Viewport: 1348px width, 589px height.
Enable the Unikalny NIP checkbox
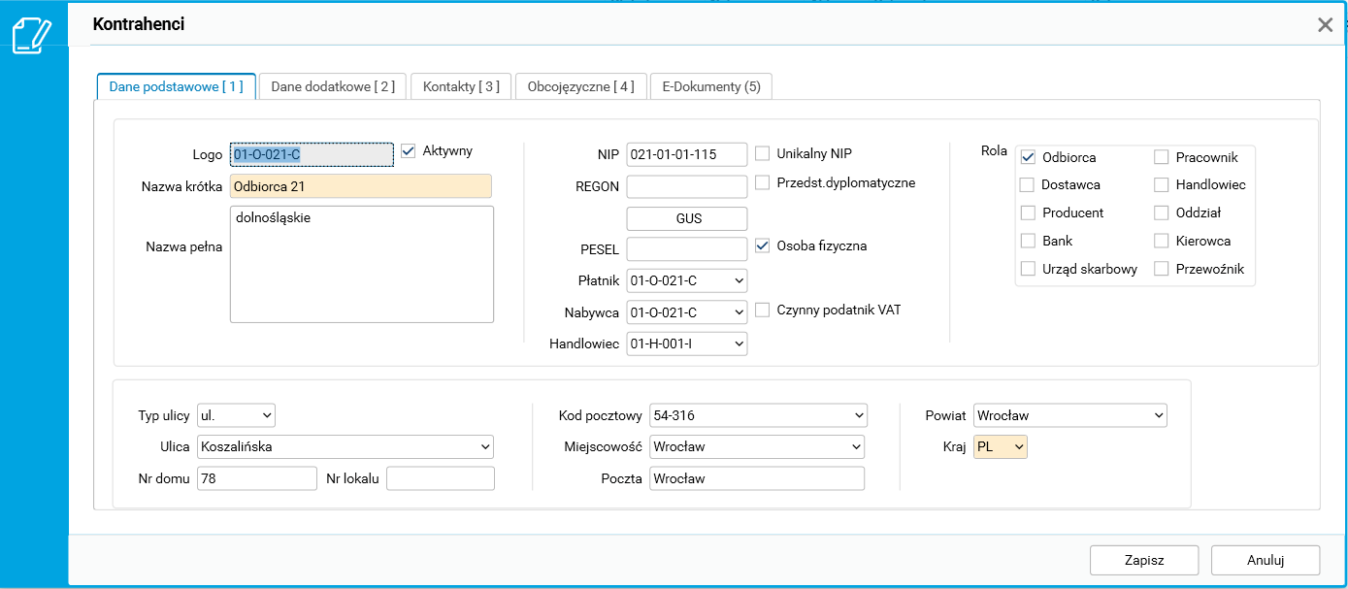click(763, 153)
